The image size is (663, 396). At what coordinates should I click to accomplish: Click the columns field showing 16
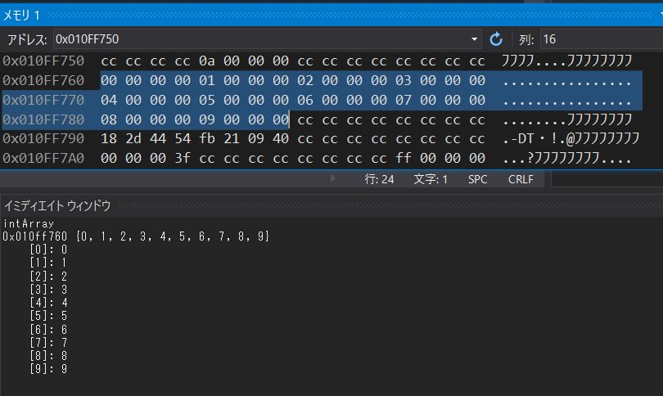[x=602, y=39]
